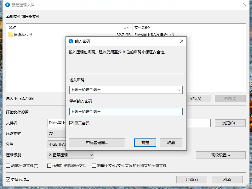Open the 压缩格式 7Z dropdown
252x189 pixels.
click(x=57, y=133)
